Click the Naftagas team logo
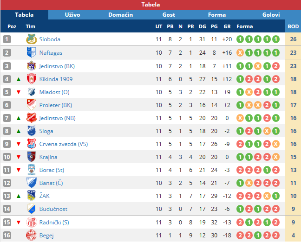 point(31,52)
